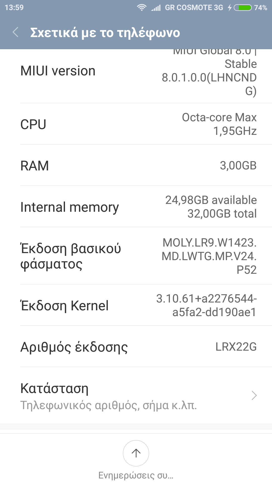Screen dimensions: 272x484
Task: Select the CPU information row
Action: pyautogui.click(x=136, y=124)
